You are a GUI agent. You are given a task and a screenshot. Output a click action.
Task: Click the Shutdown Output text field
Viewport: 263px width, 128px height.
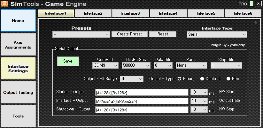(142, 110)
